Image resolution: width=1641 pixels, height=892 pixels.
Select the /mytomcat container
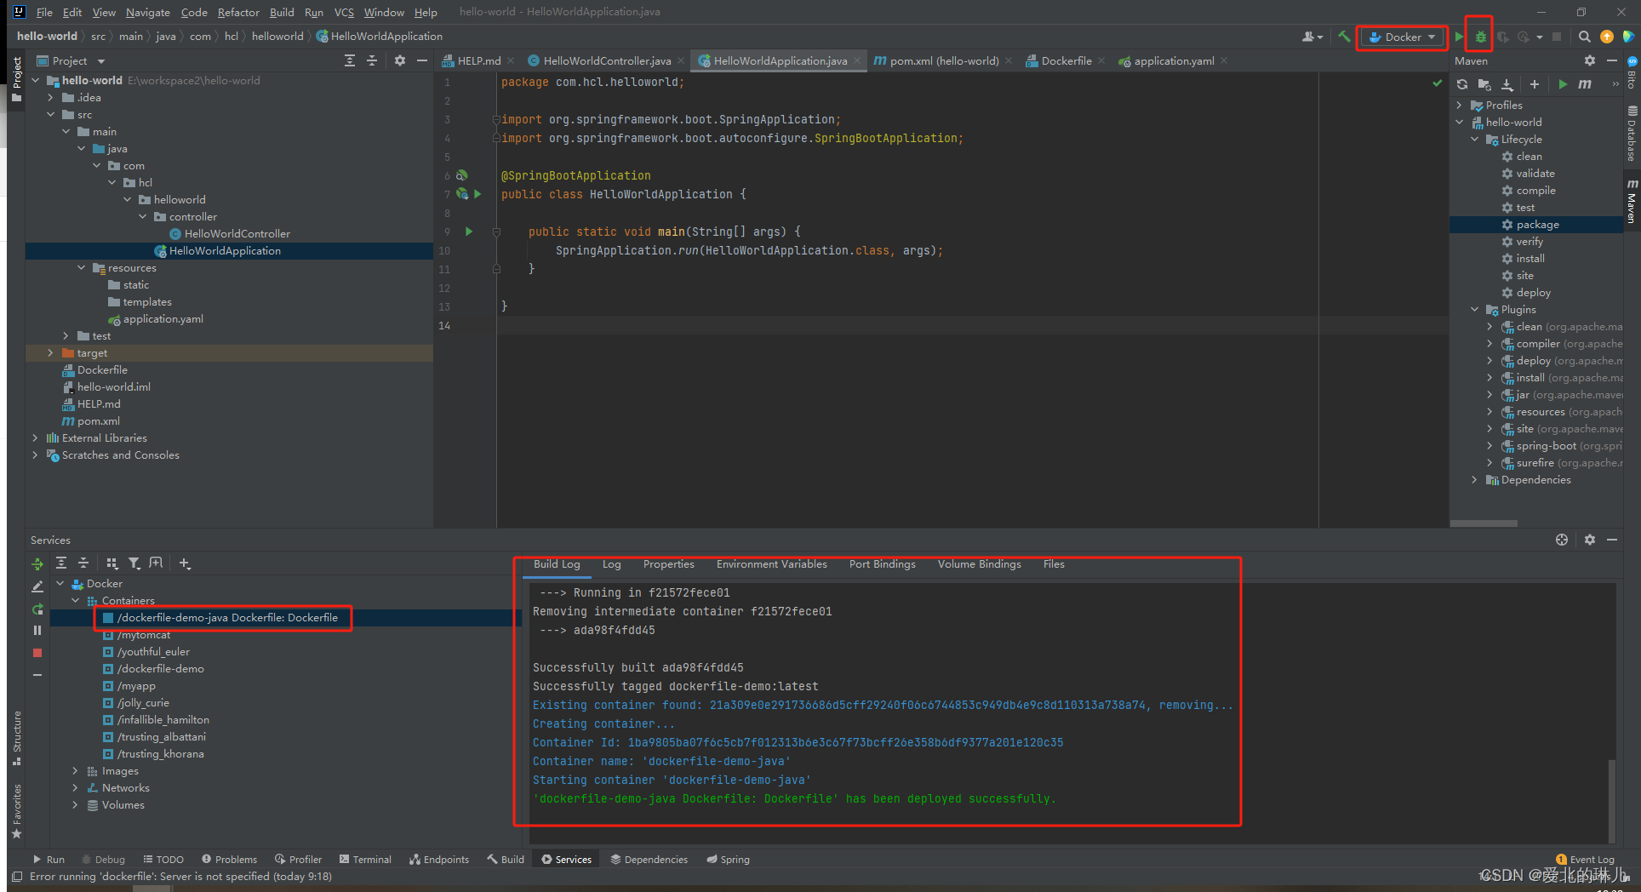click(x=144, y=635)
